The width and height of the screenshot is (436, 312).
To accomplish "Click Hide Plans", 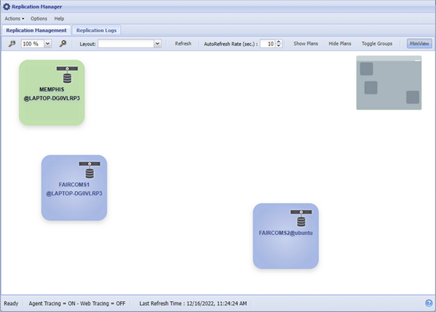I will tap(340, 44).
